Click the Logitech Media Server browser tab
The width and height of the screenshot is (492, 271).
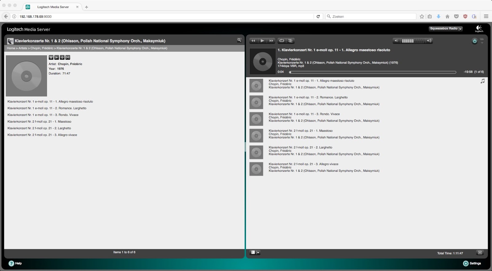click(53, 7)
